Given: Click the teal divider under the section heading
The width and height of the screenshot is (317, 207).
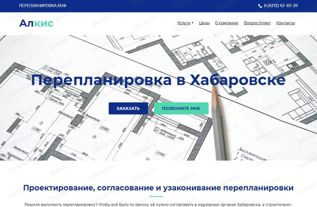Looking at the screenshot, I should [158, 197].
